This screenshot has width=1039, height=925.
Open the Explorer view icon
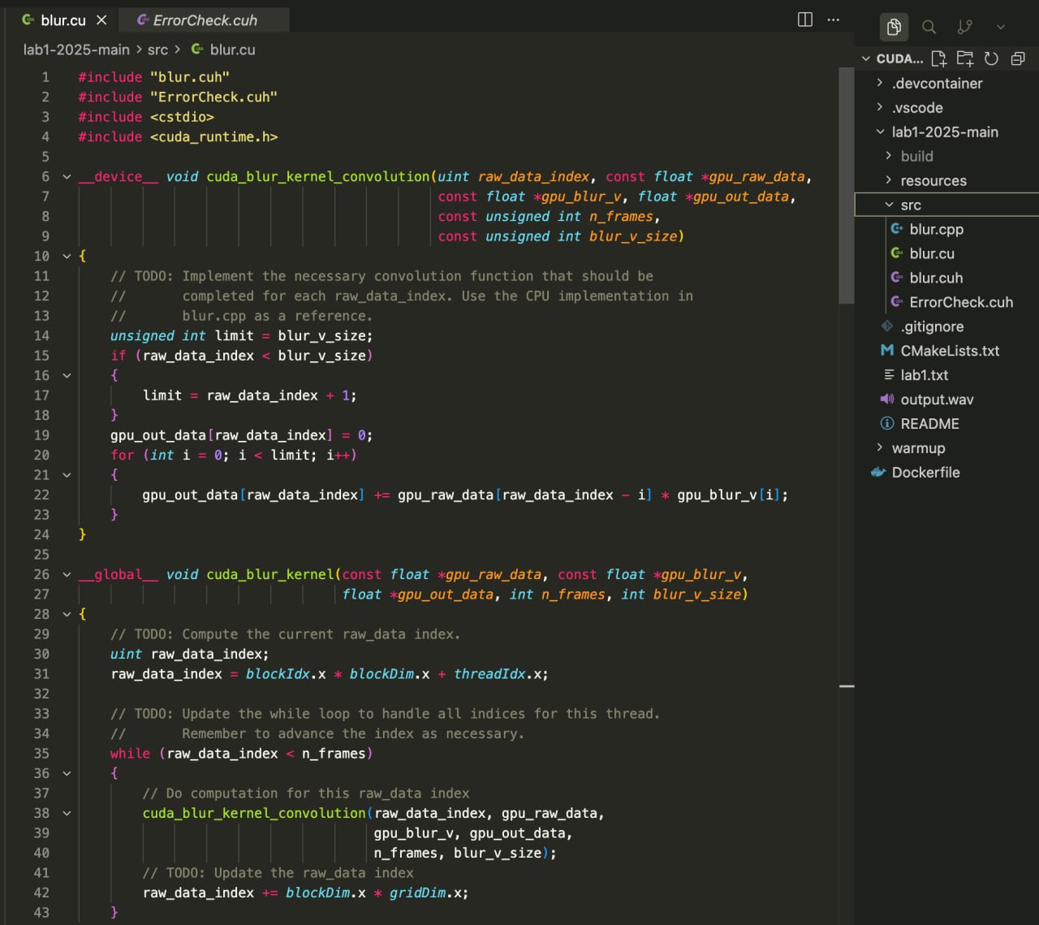pyautogui.click(x=894, y=27)
